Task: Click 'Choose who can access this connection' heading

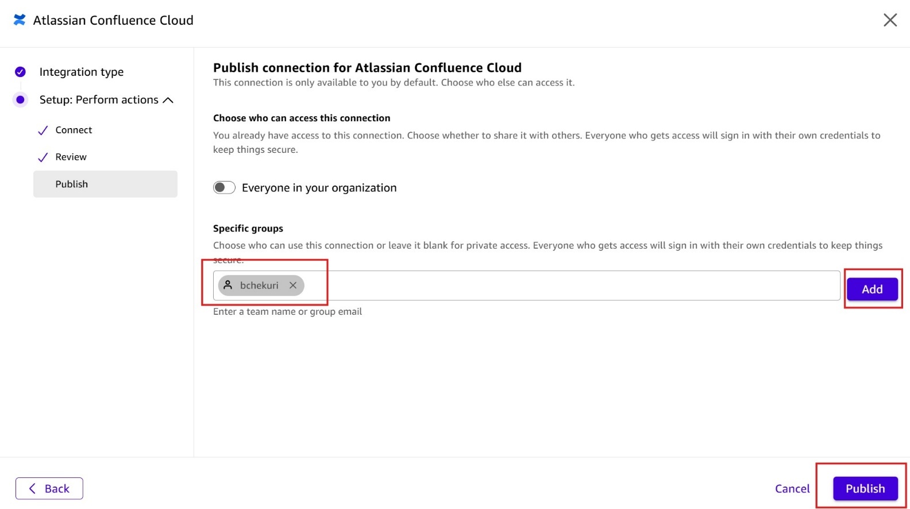Action: 302,118
